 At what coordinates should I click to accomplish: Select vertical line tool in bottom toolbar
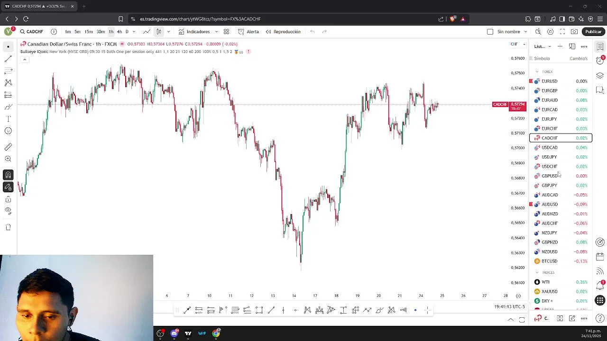click(283, 310)
